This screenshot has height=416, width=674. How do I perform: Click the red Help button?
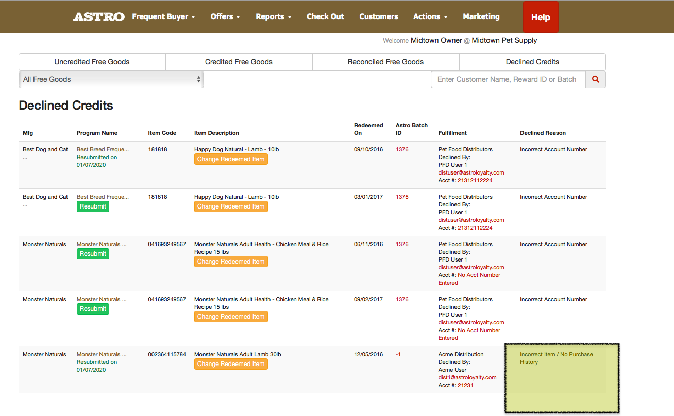pos(541,17)
